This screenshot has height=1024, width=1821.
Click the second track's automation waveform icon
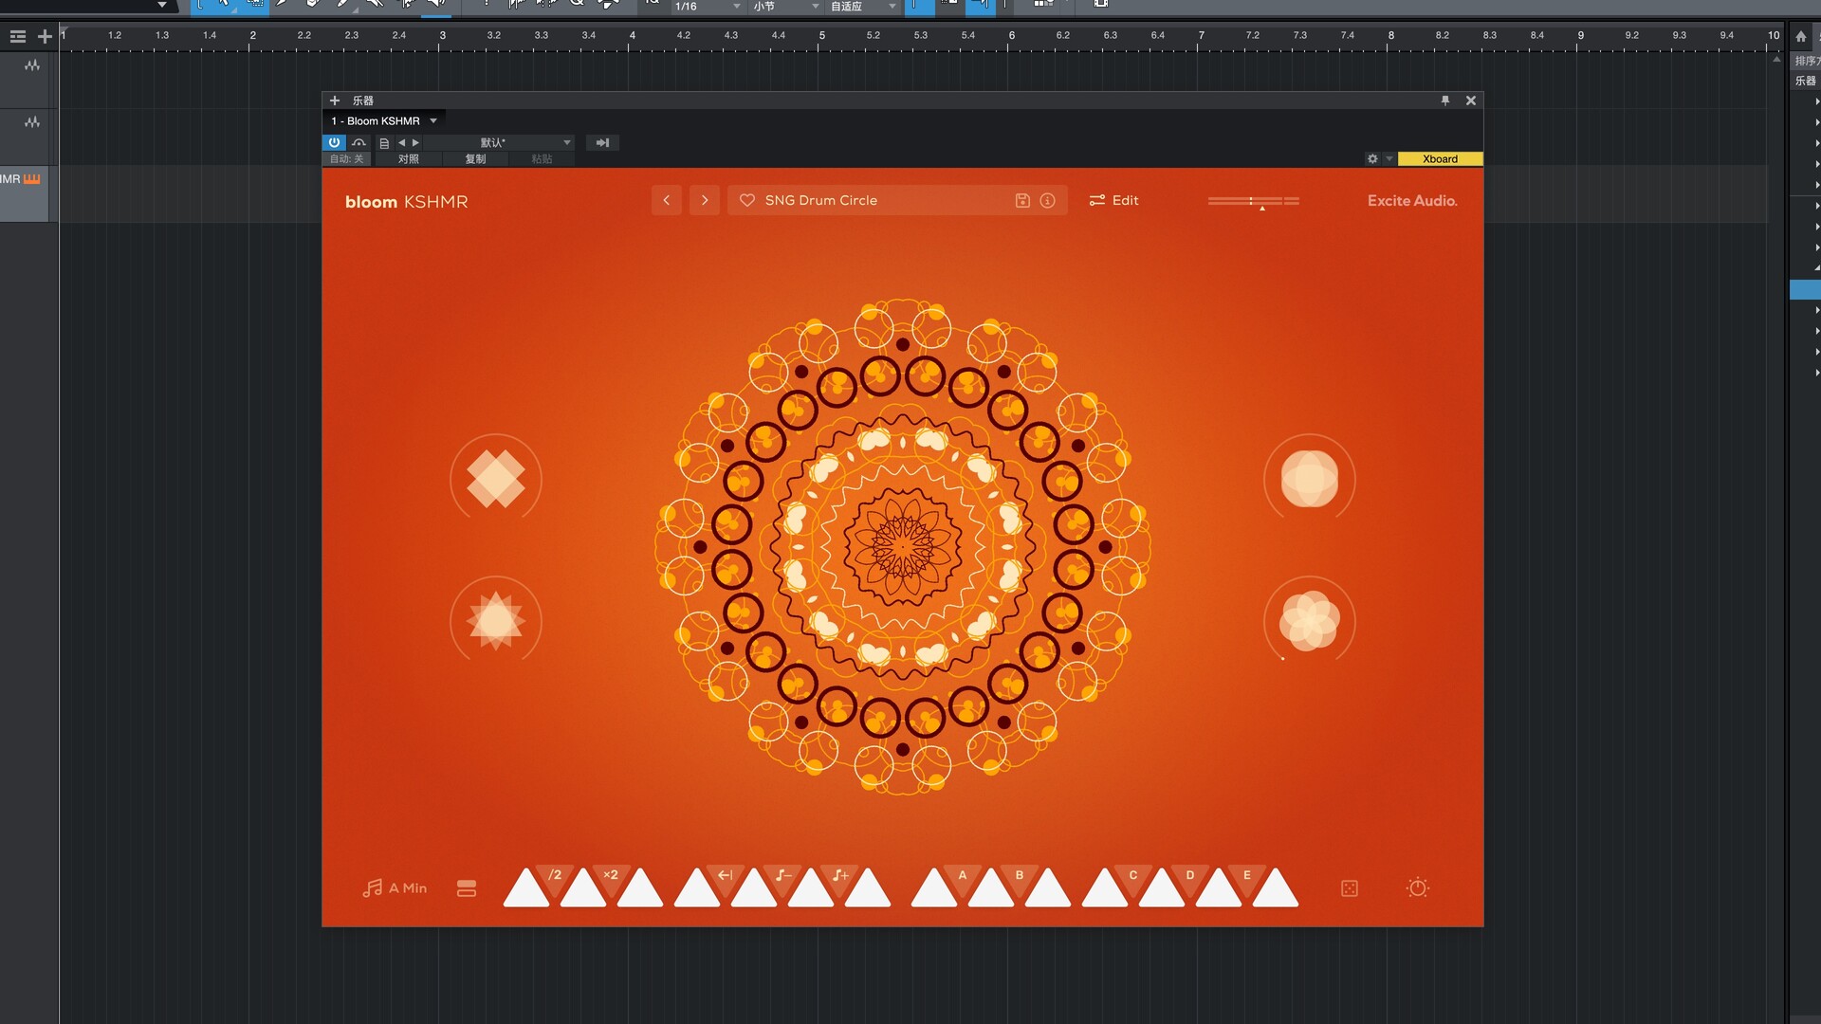click(32, 122)
